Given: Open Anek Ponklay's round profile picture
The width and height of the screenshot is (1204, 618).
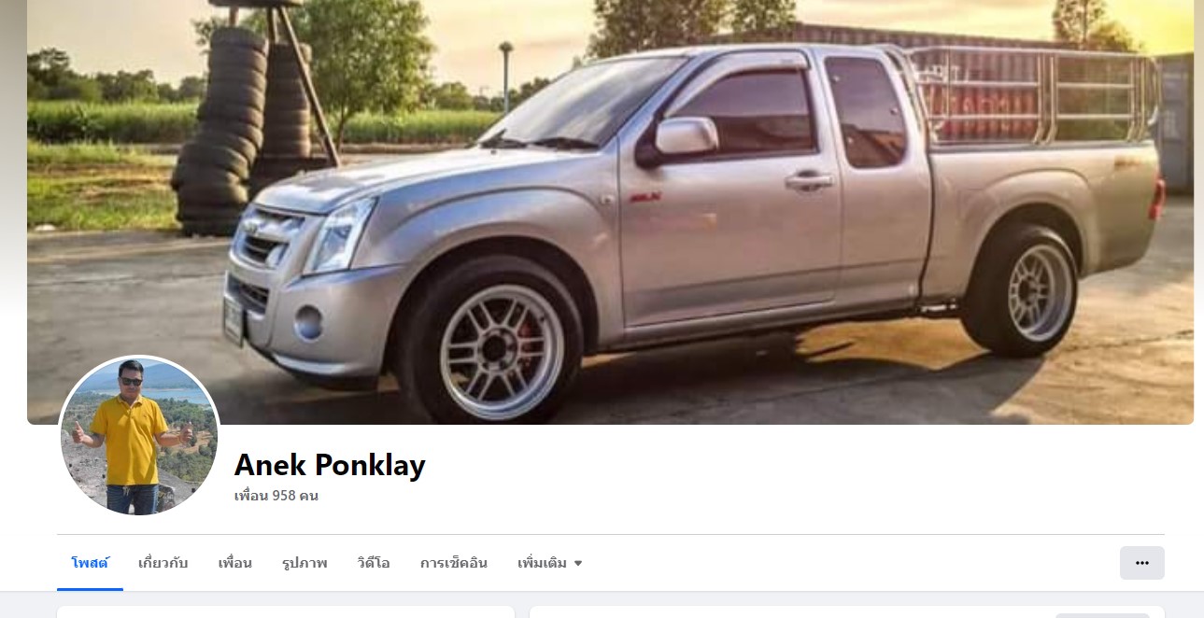Looking at the screenshot, I should coord(139,436).
